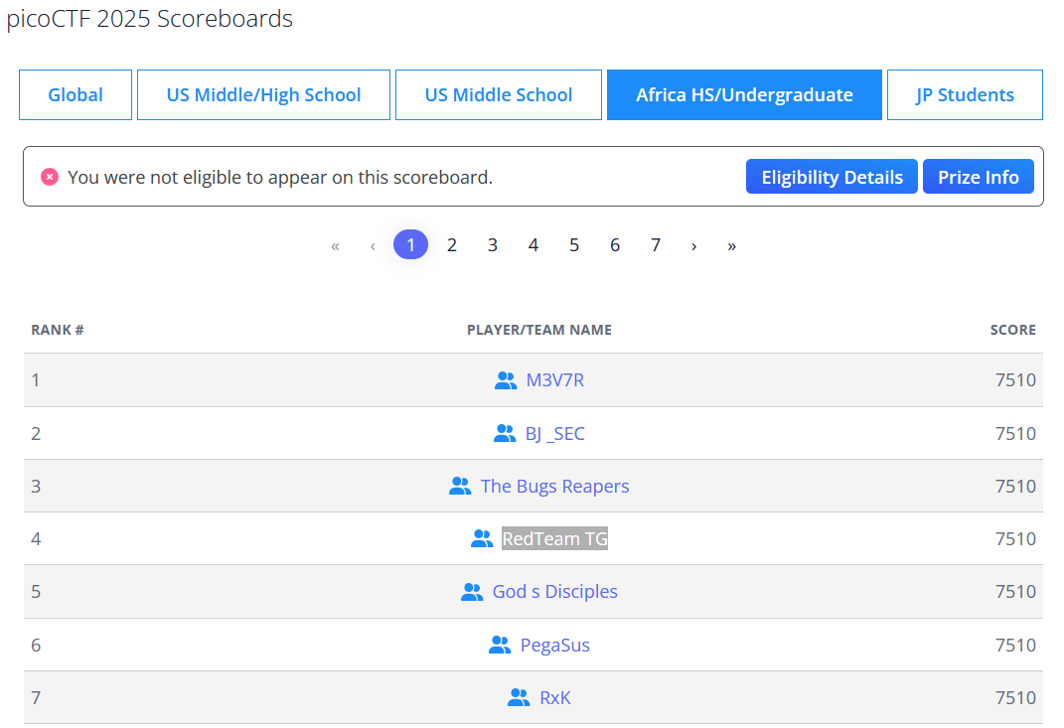Open the God s Disciples team link
This screenshot has width=1064, height=728.
(555, 592)
